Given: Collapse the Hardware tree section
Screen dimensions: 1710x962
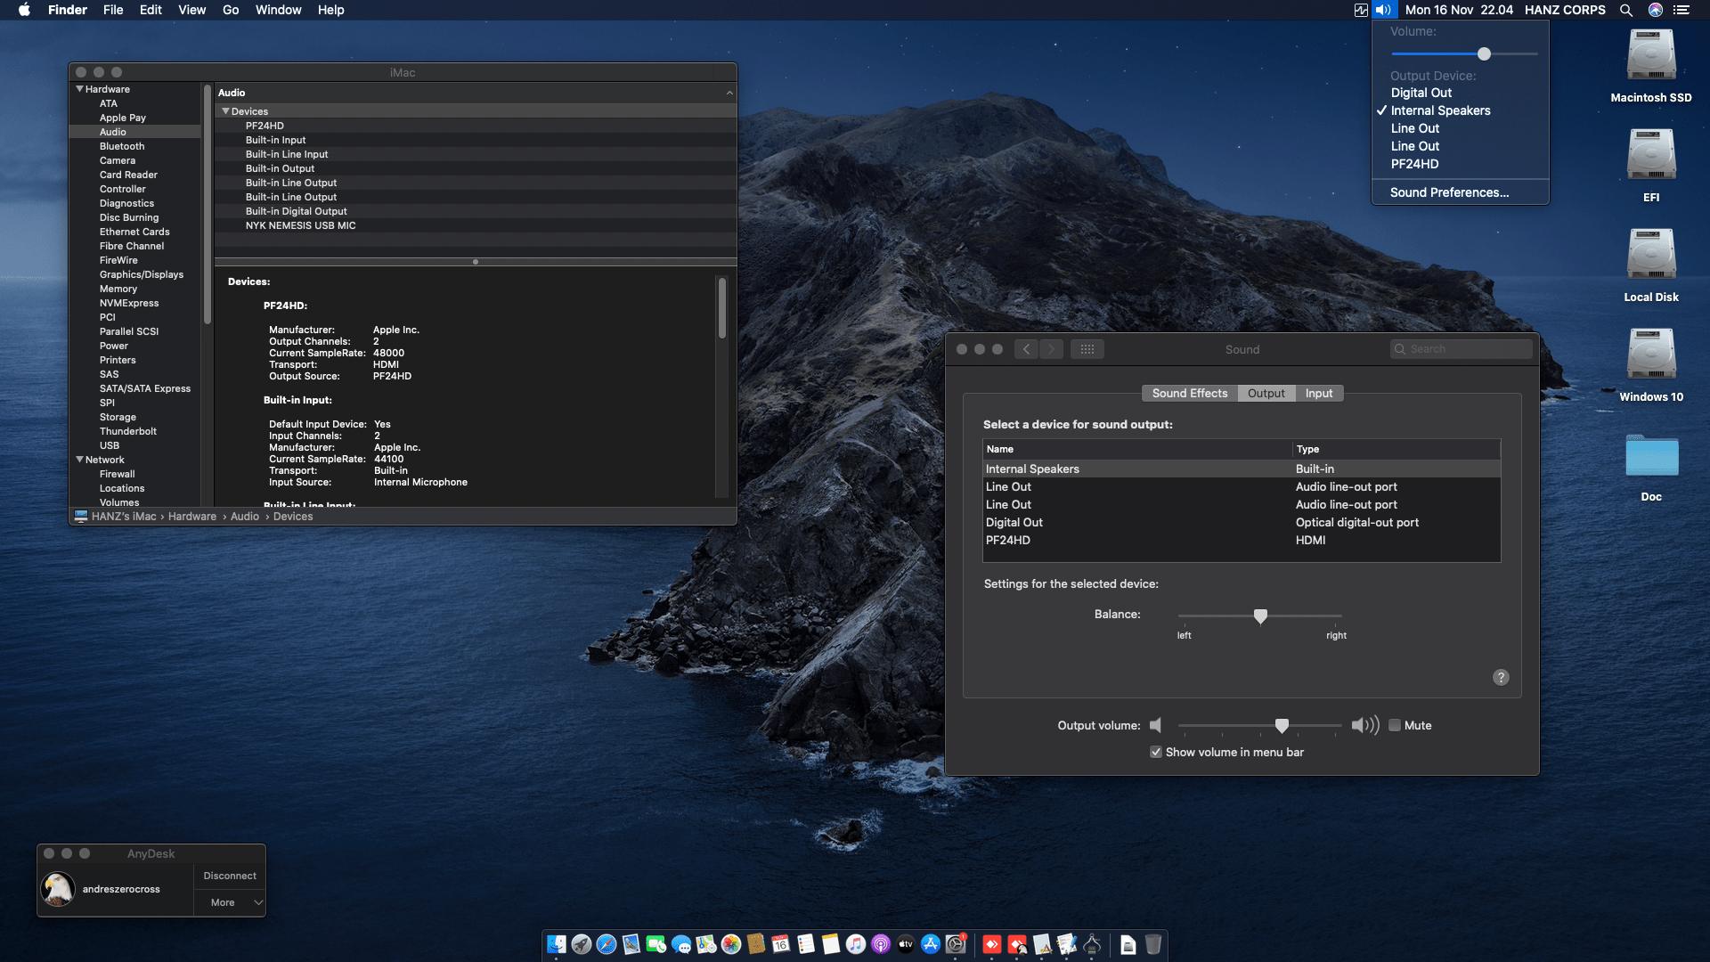Looking at the screenshot, I should (x=80, y=89).
